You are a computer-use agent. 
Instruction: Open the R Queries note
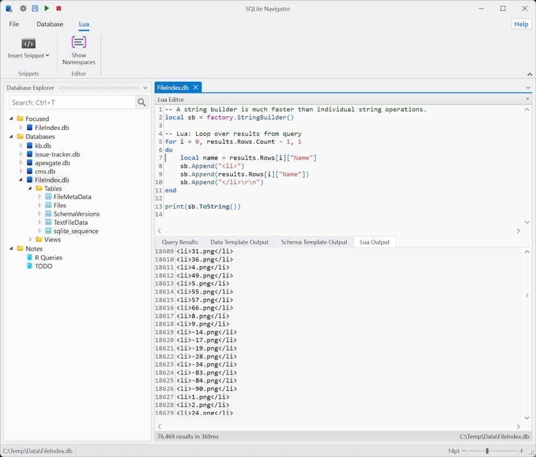click(48, 258)
